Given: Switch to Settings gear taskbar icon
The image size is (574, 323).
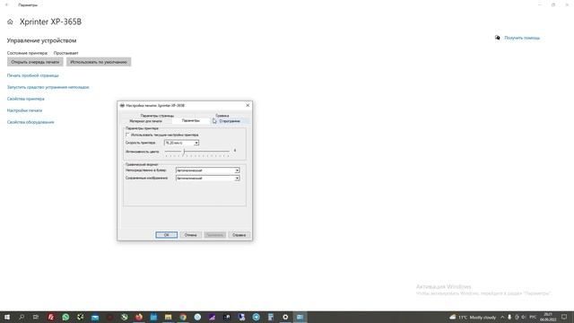Looking at the screenshot, I should (285, 317).
